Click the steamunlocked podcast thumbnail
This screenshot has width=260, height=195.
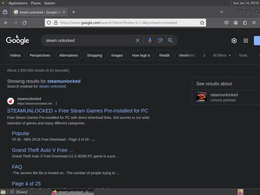click(201, 97)
